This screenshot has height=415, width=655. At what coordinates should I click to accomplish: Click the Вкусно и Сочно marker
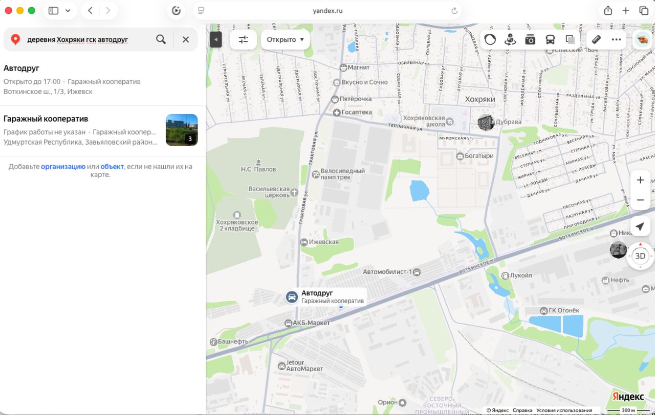(x=337, y=82)
